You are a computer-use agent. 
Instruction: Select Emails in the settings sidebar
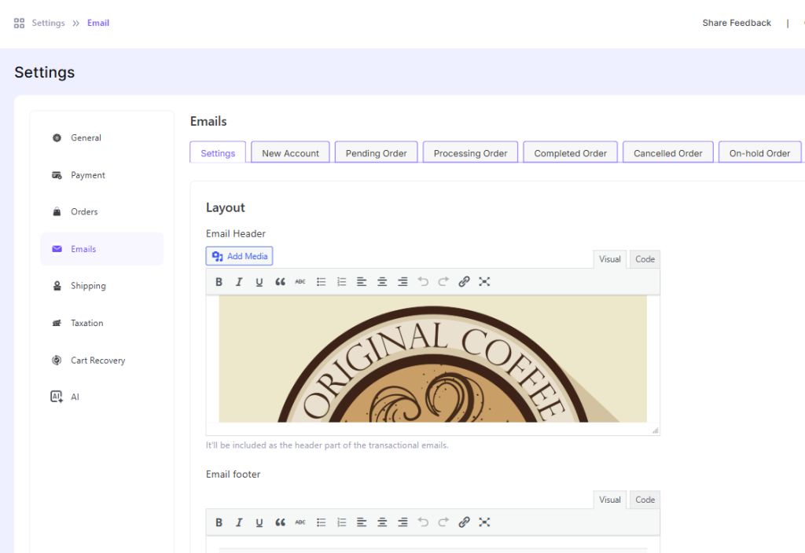101,249
